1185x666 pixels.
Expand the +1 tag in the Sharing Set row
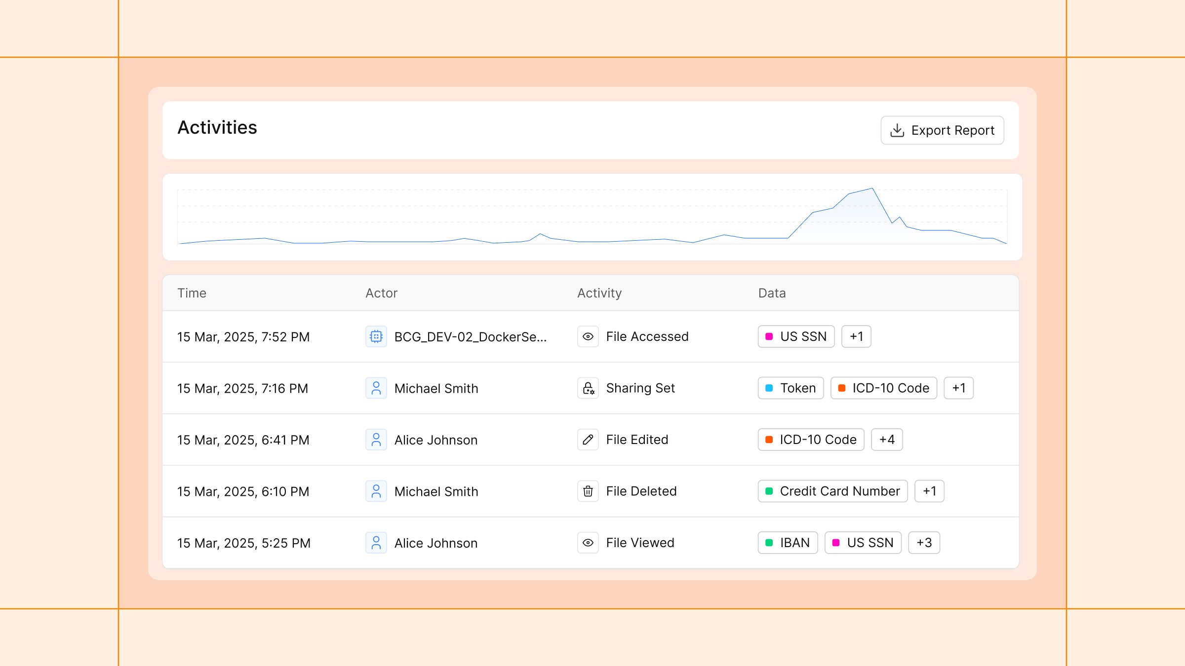959,388
